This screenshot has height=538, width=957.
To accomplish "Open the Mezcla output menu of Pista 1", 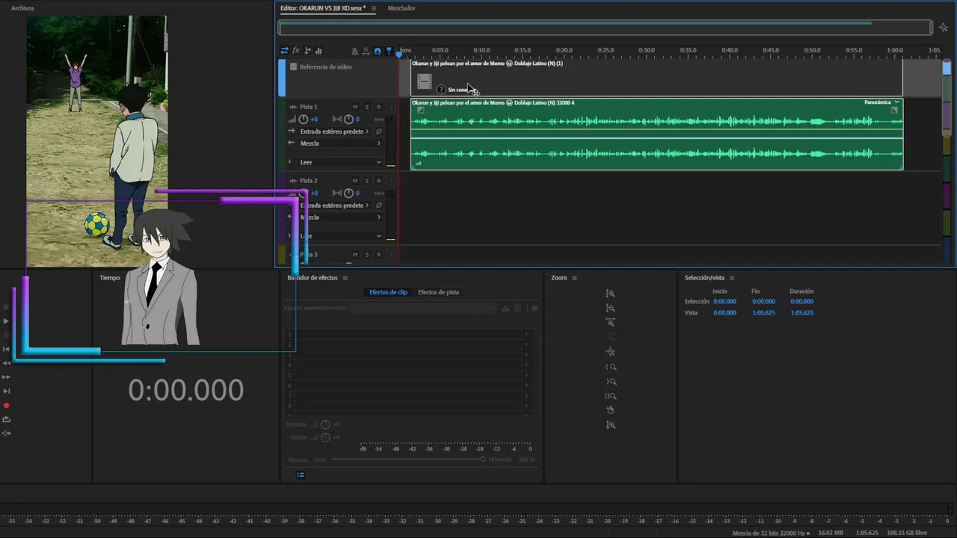I will (340, 143).
